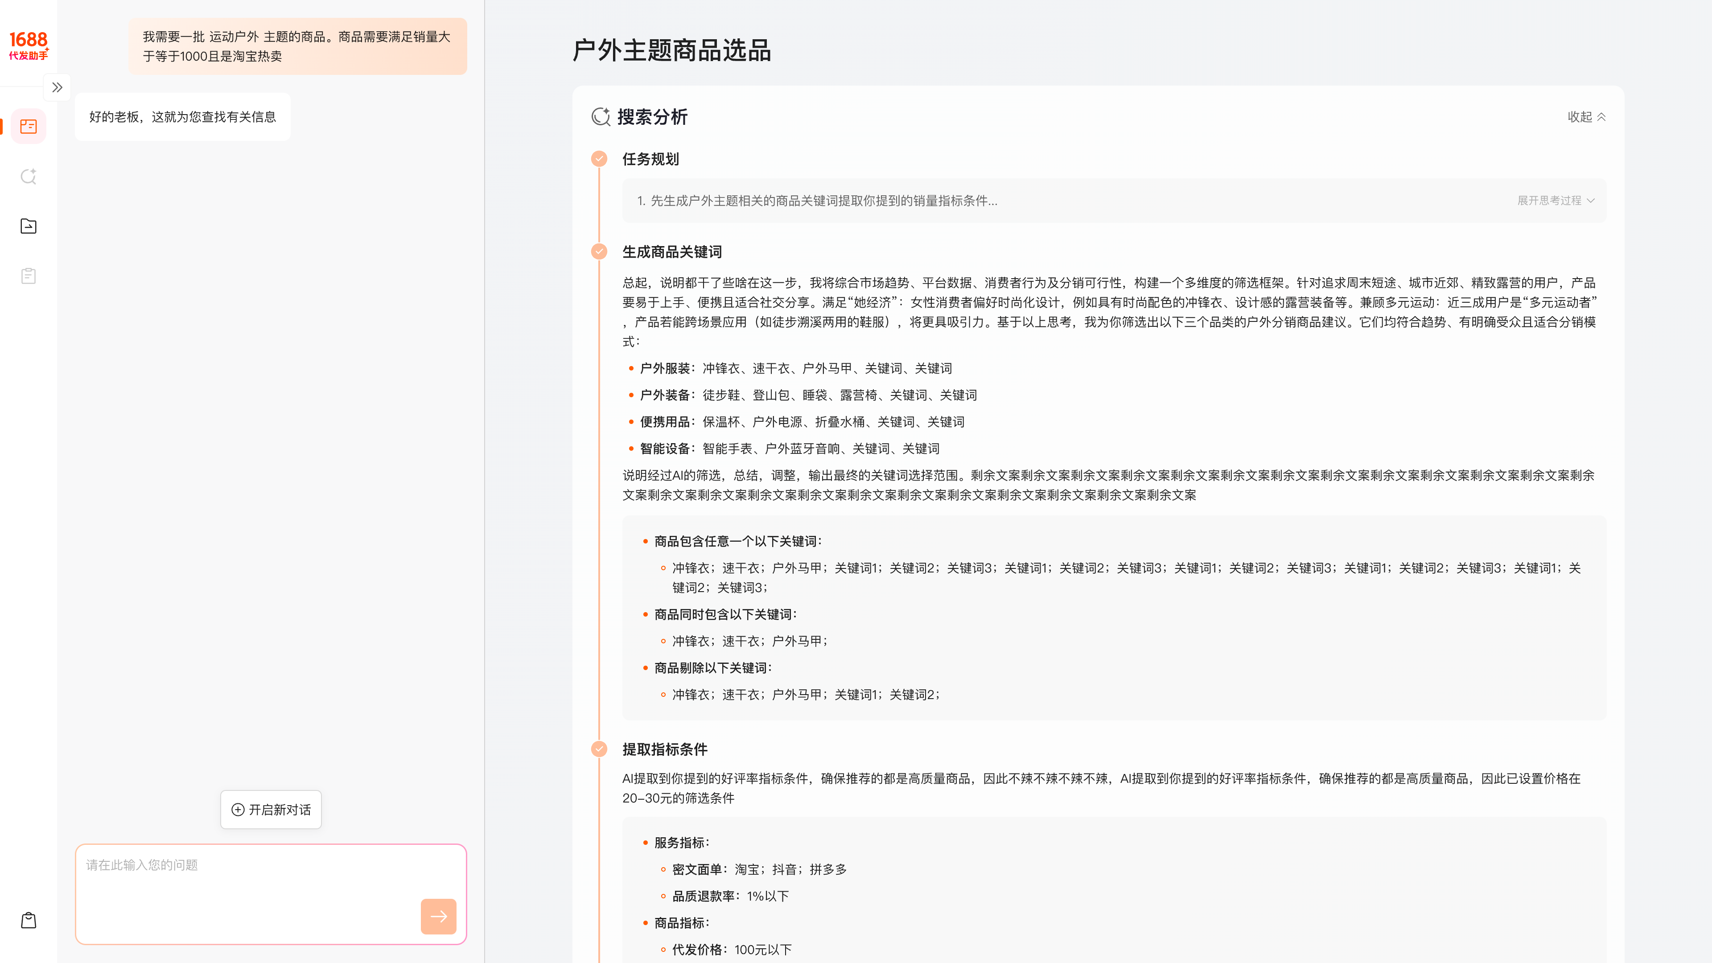The image size is (1712, 963).
Task: Click the user request message bubble
Action: point(298,46)
